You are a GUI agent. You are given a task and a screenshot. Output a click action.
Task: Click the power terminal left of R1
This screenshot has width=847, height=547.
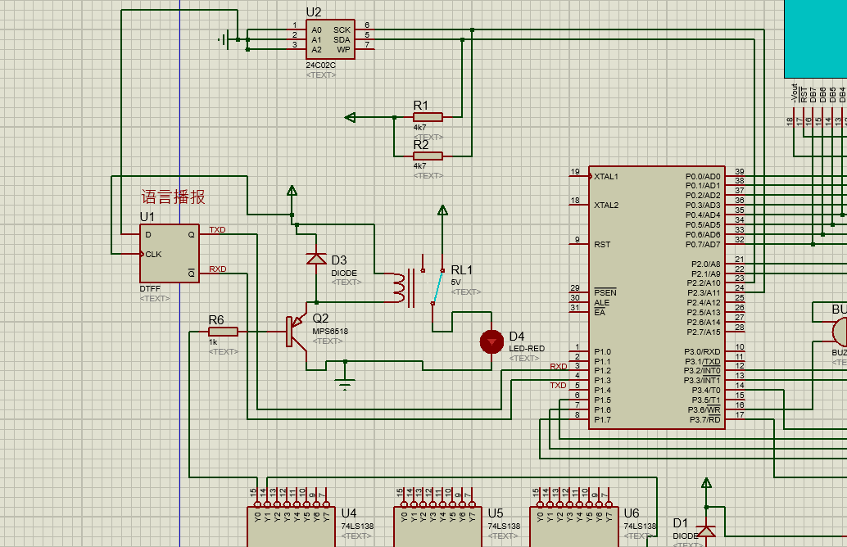tap(350, 116)
